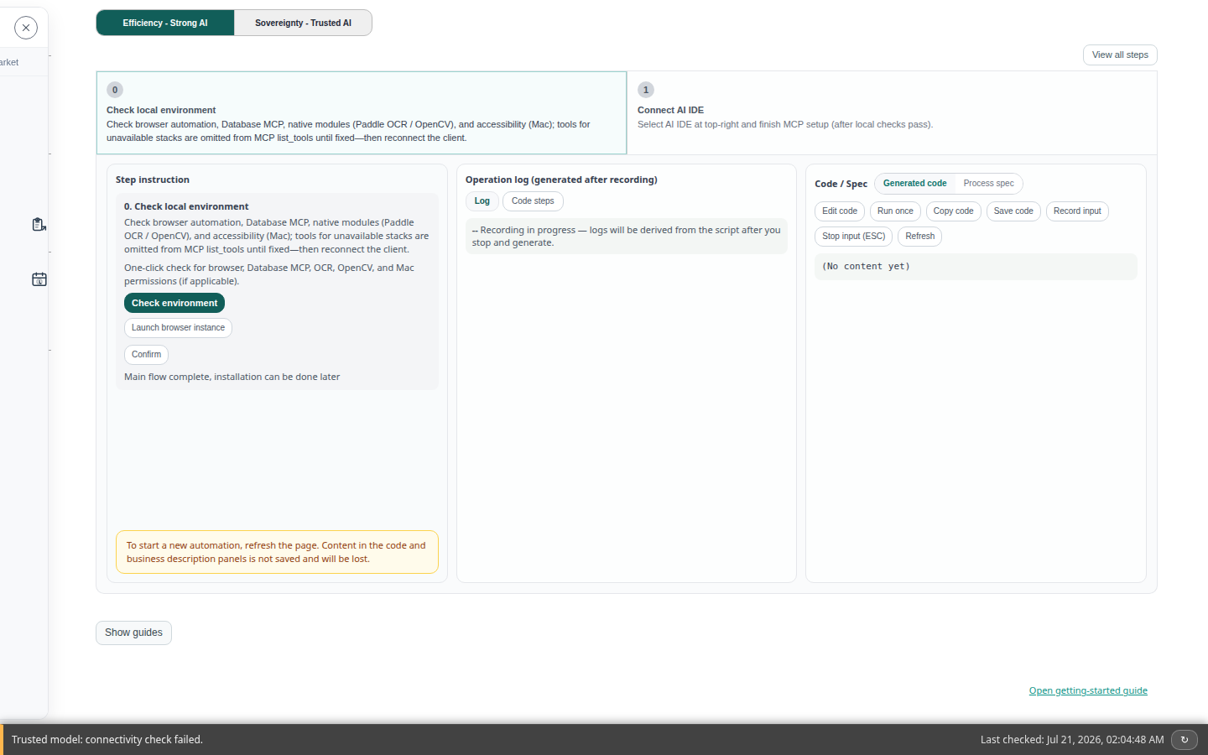Click the 'Step instruction' panel heading

click(x=153, y=180)
